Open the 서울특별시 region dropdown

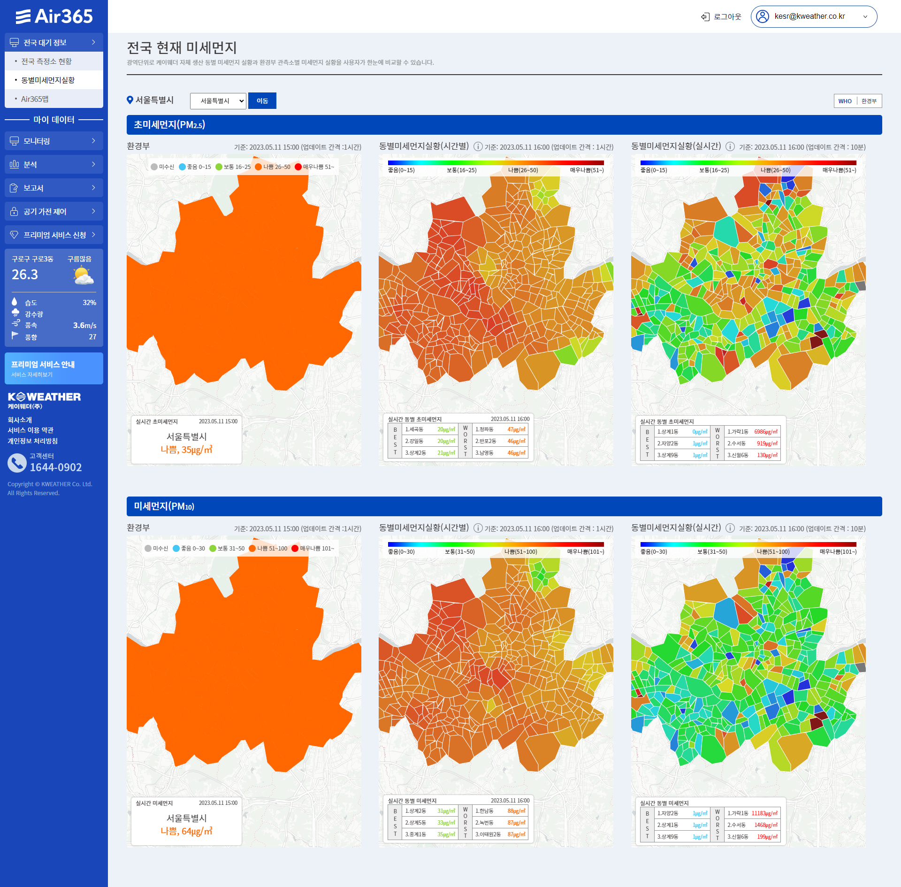point(218,101)
